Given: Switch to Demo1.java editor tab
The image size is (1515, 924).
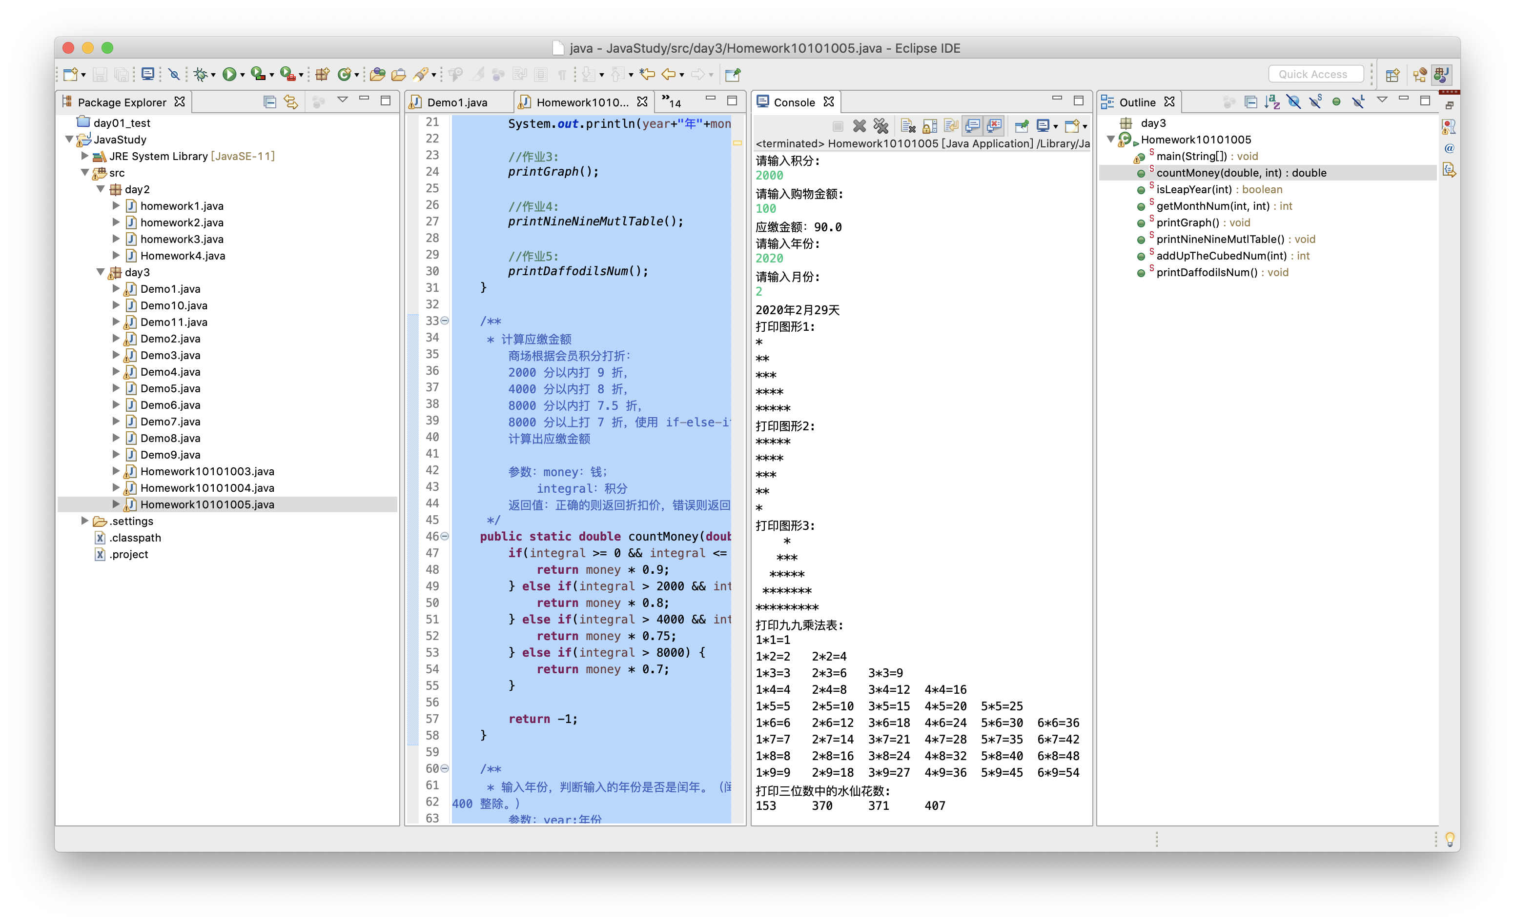Looking at the screenshot, I should pyautogui.click(x=457, y=102).
